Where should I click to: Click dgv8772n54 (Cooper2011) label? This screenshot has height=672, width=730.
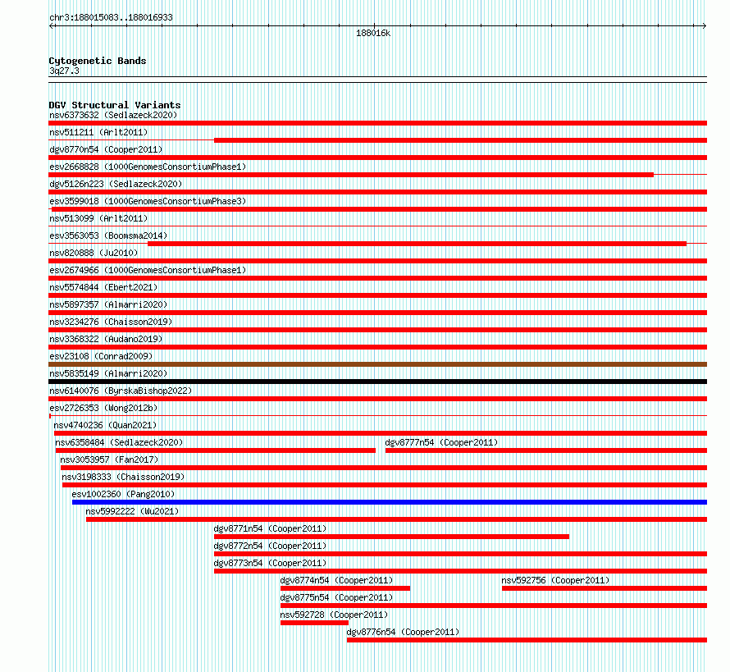click(x=270, y=546)
